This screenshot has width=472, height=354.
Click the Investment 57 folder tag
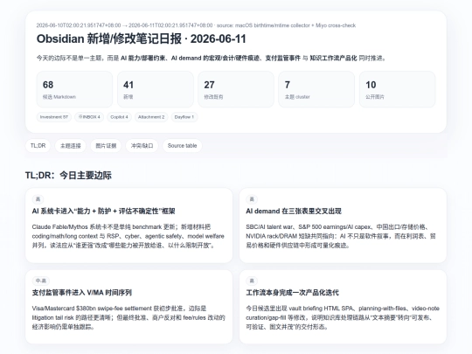pyautogui.click(x=54, y=117)
